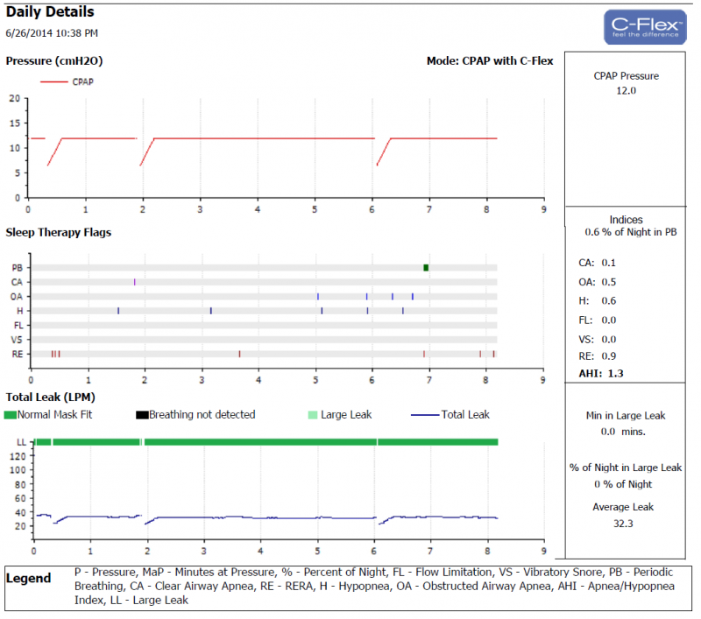Viewport: 701px width, 619px height.
Task: Click the CPAP Pressure value 12.0
Action: 626,90
